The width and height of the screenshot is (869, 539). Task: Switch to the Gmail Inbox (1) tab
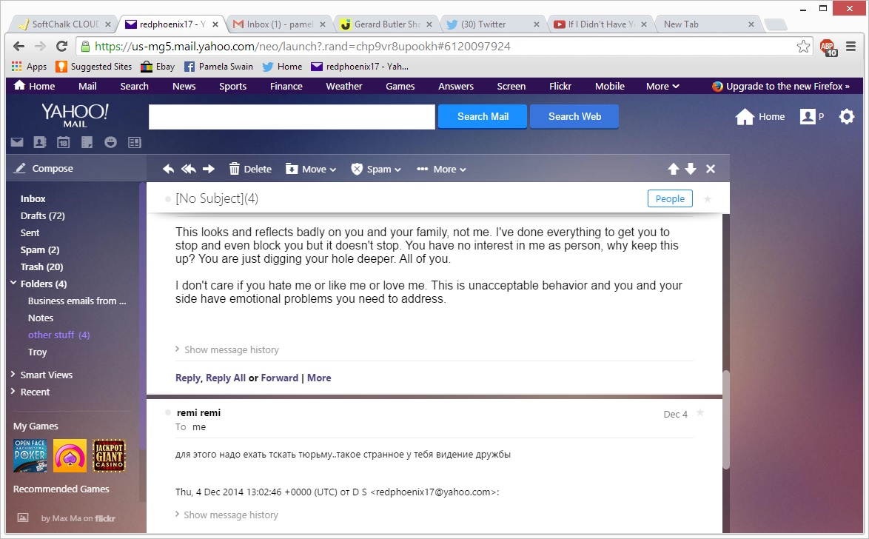click(x=279, y=24)
